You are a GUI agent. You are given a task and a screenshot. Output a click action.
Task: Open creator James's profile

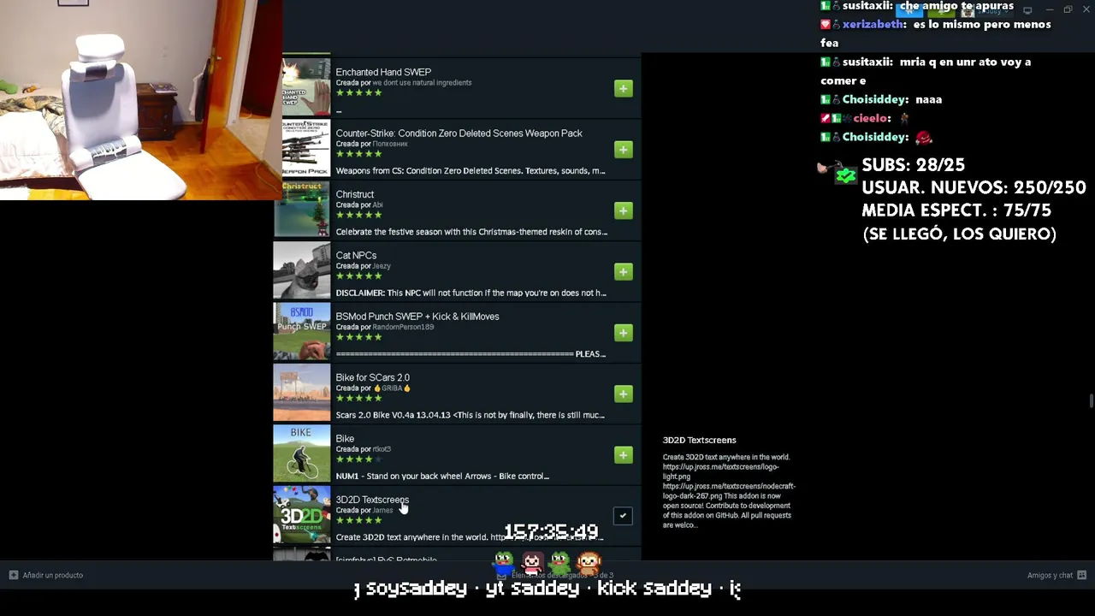[382, 511]
